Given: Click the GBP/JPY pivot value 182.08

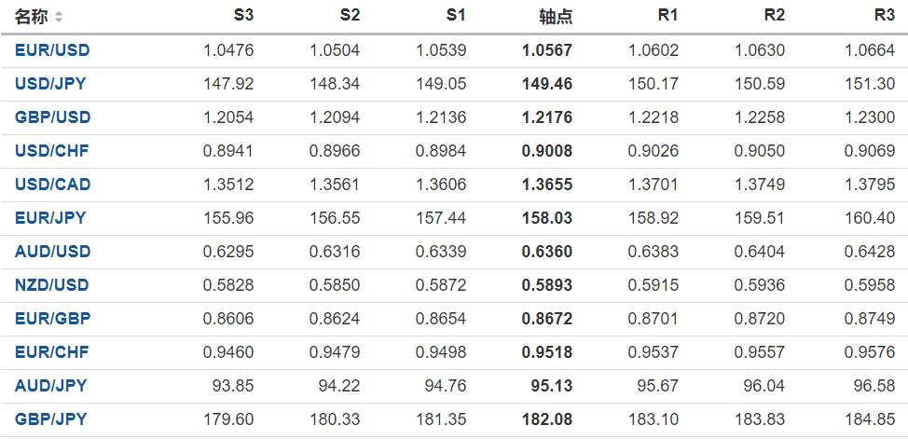Looking at the screenshot, I should pos(547,419).
